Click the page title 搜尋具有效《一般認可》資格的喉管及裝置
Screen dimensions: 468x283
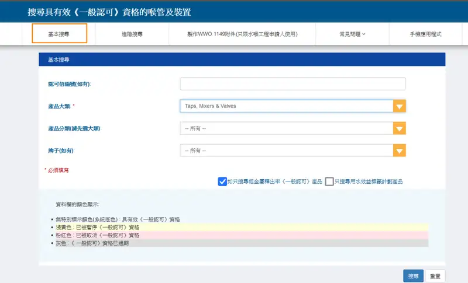pyautogui.click(x=109, y=12)
